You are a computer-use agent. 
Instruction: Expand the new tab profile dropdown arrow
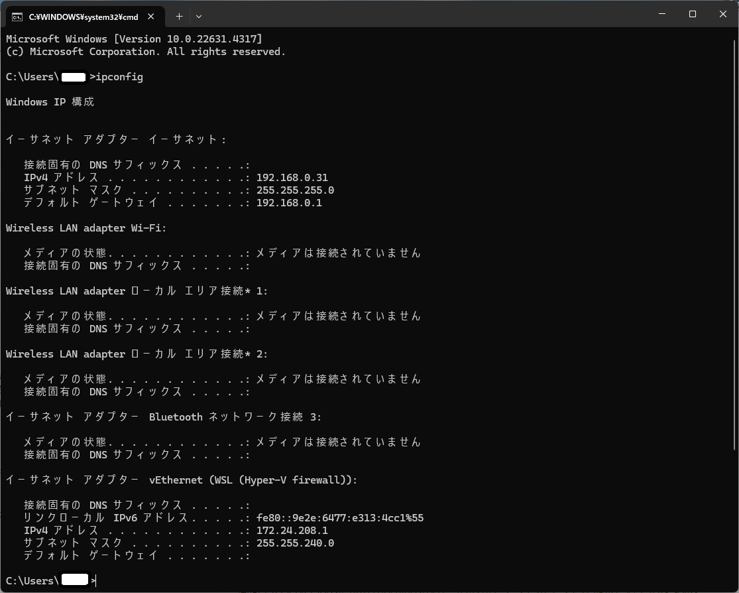(x=199, y=17)
